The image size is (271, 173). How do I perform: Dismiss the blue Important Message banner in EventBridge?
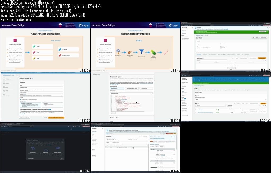click(x=268, y=78)
